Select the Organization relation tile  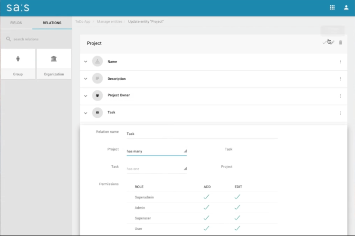click(54, 64)
